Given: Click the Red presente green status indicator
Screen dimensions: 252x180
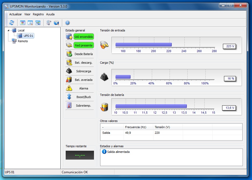Looking at the screenshot, I should coord(83,45).
